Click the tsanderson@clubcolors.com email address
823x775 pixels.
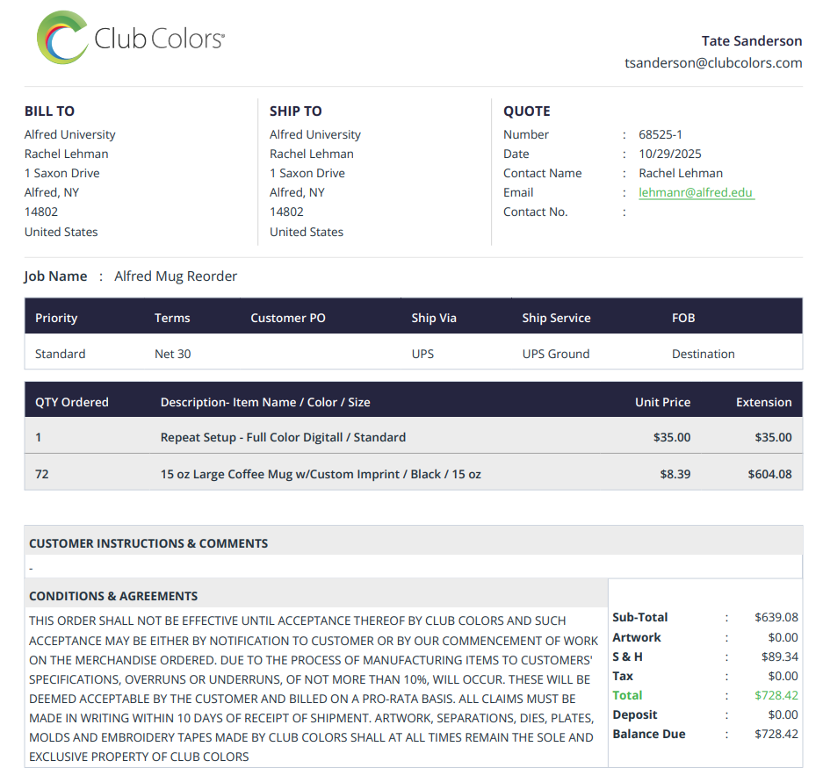click(x=713, y=63)
